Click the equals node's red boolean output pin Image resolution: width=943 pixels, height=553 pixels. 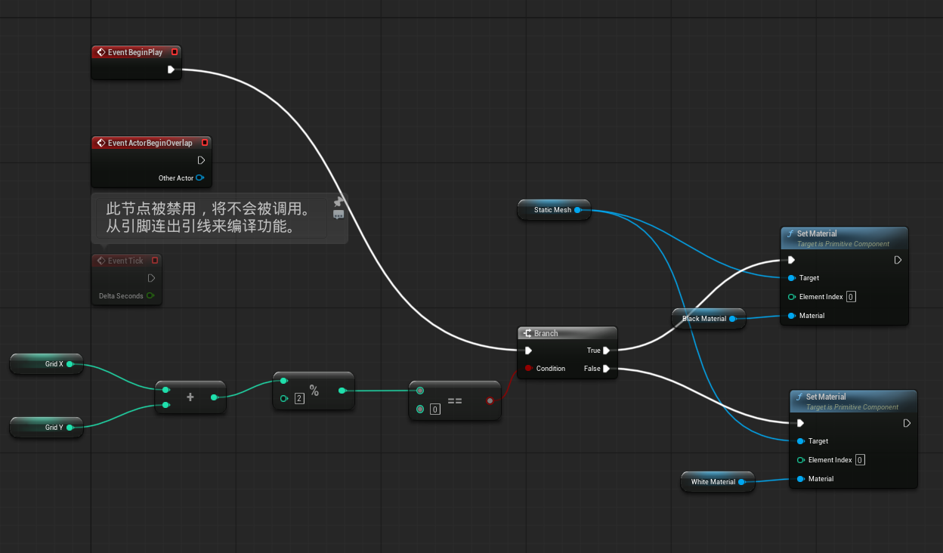(x=490, y=400)
